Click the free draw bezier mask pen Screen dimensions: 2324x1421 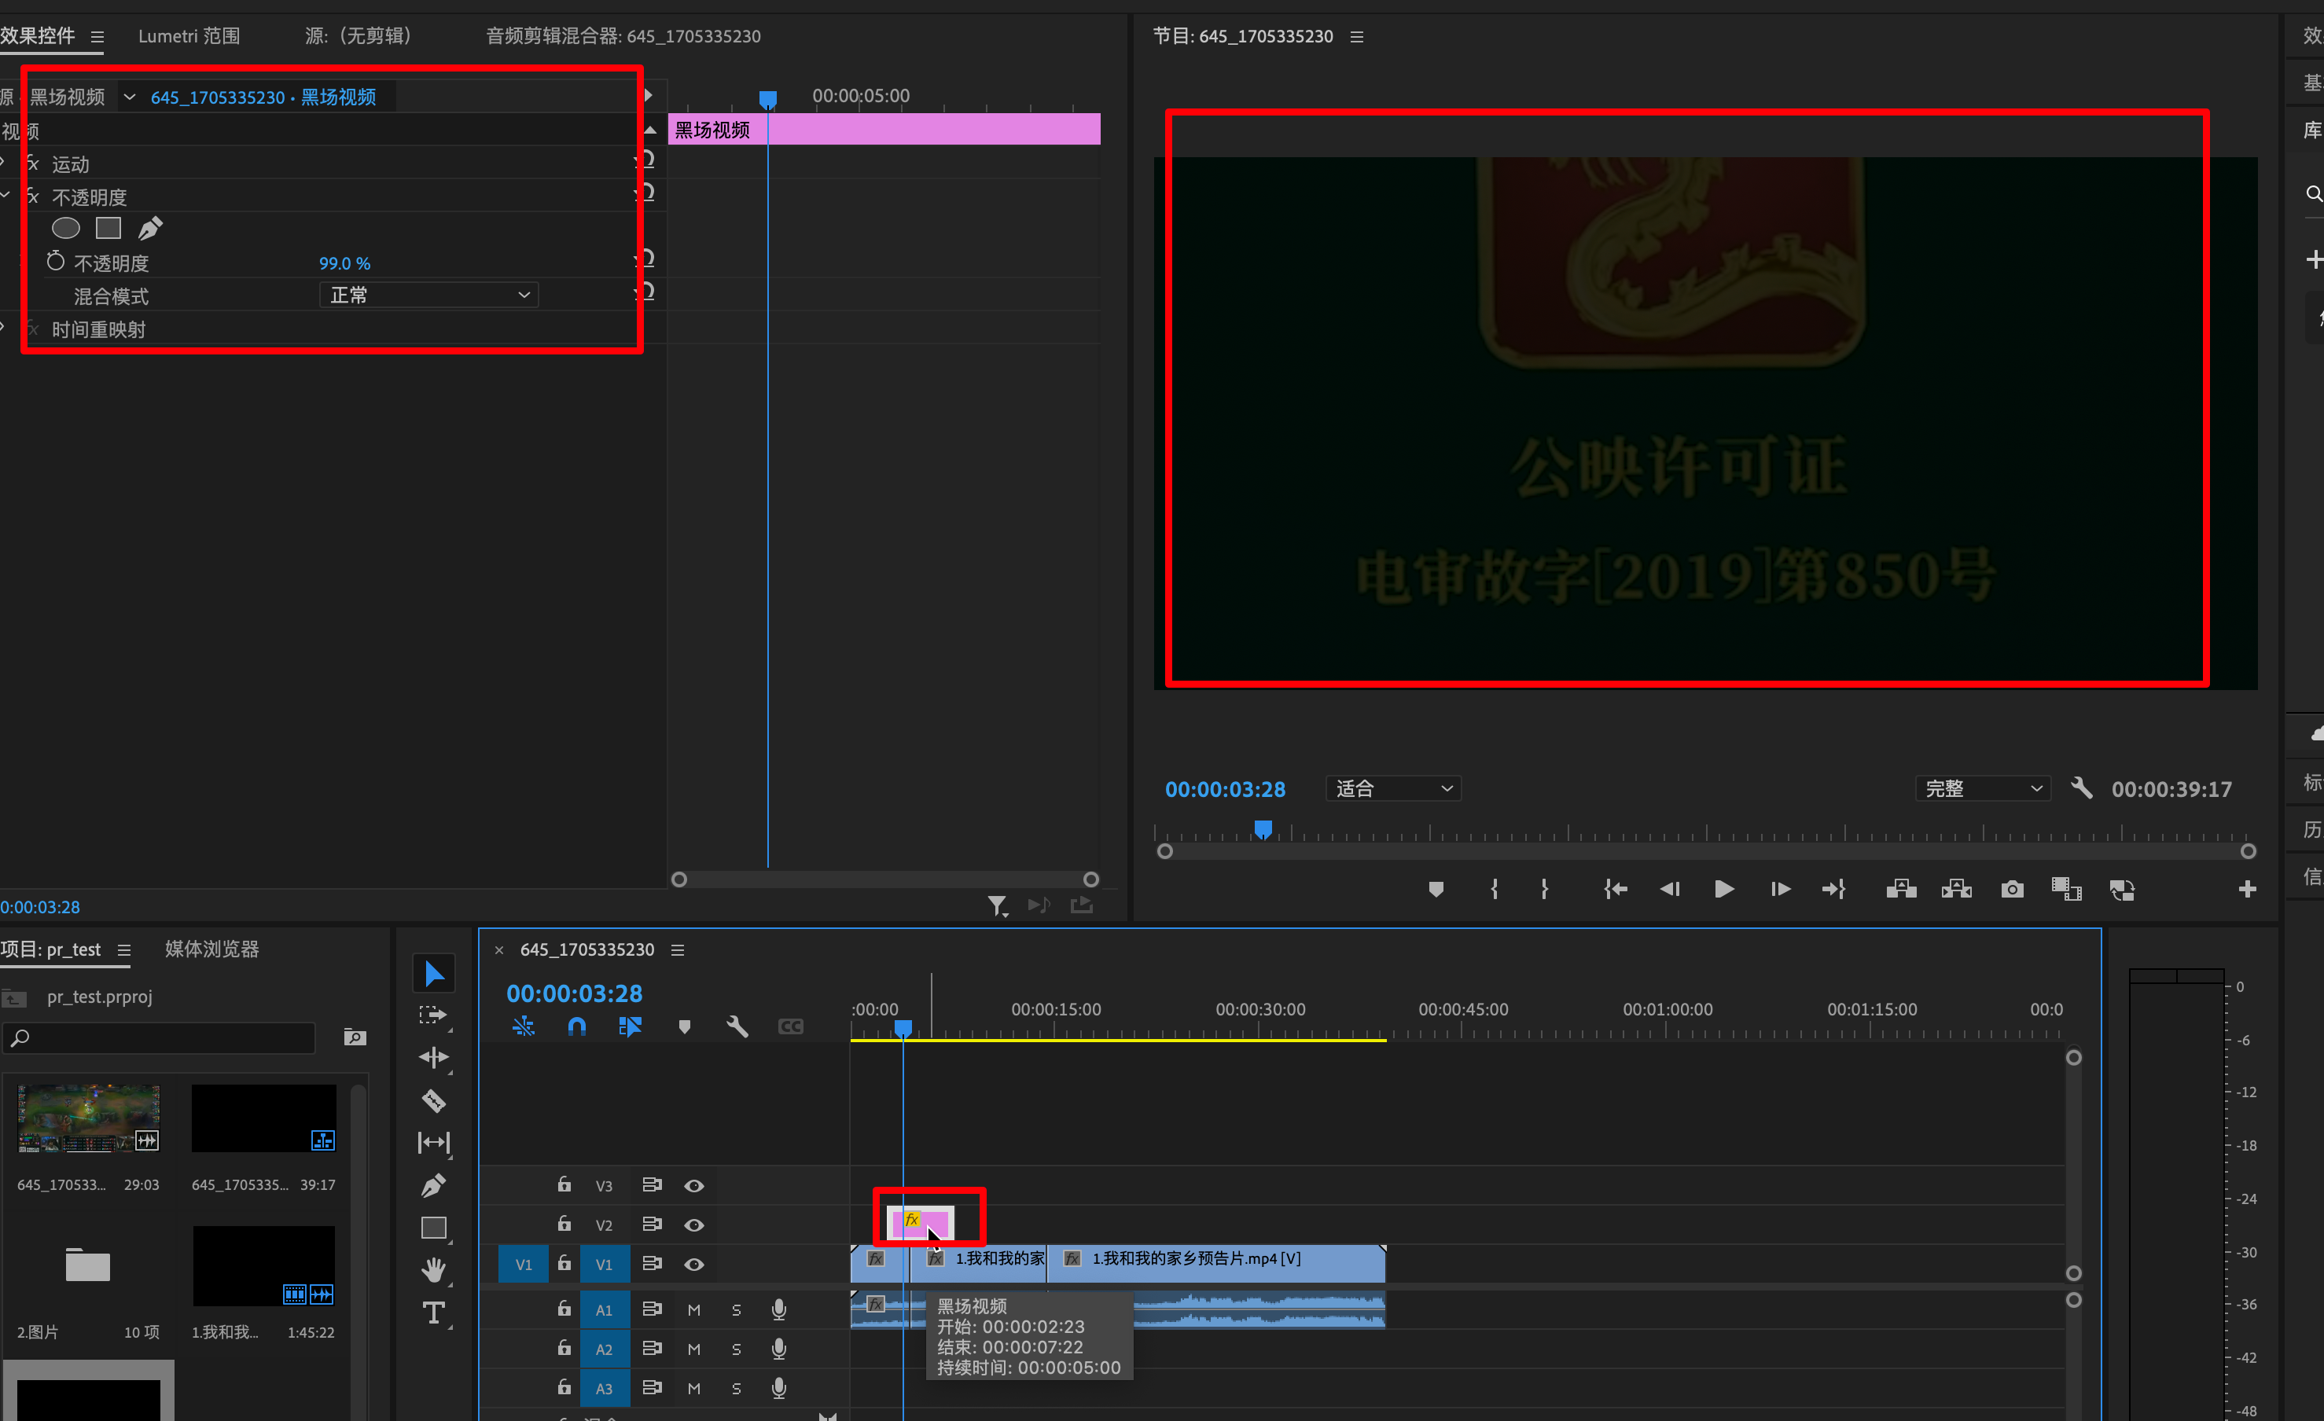(151, 228)
